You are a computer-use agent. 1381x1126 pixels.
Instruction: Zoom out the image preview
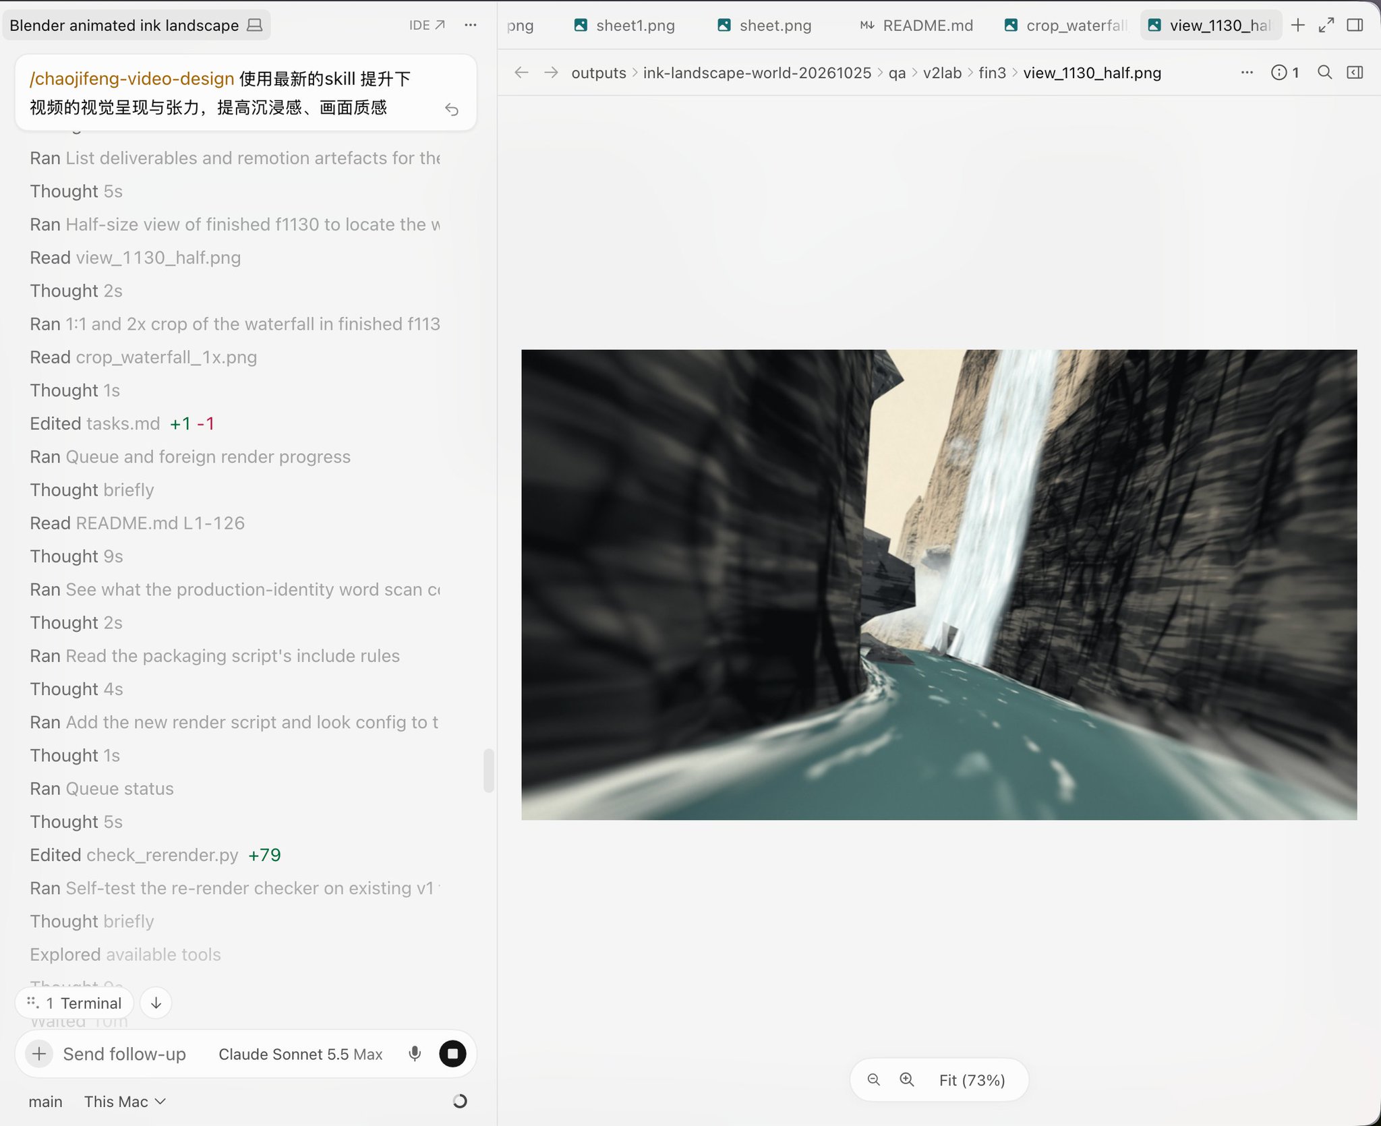874,1079
